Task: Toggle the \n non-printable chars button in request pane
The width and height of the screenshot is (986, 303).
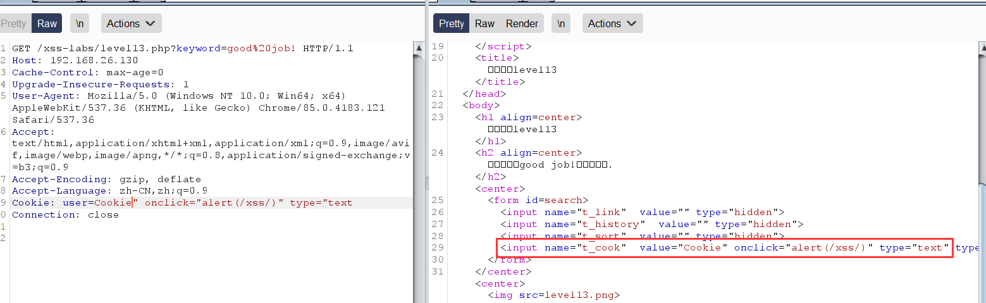Action: tap(80, 23)
